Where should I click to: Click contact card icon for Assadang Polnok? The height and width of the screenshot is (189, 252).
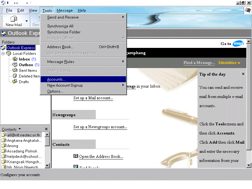point(4,151)
